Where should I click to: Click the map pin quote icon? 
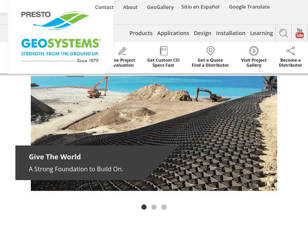coord(210,51)
